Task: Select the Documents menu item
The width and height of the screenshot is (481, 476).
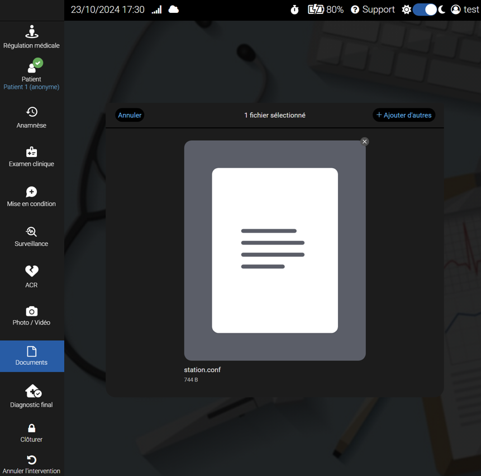Action: tap(32, 356)
